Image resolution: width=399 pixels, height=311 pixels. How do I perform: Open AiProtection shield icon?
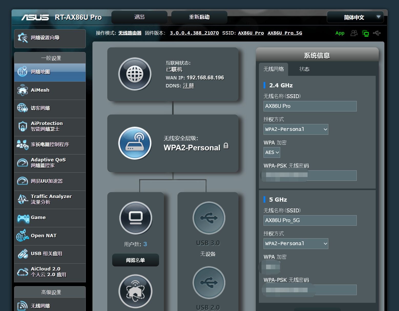click(23, 126)
